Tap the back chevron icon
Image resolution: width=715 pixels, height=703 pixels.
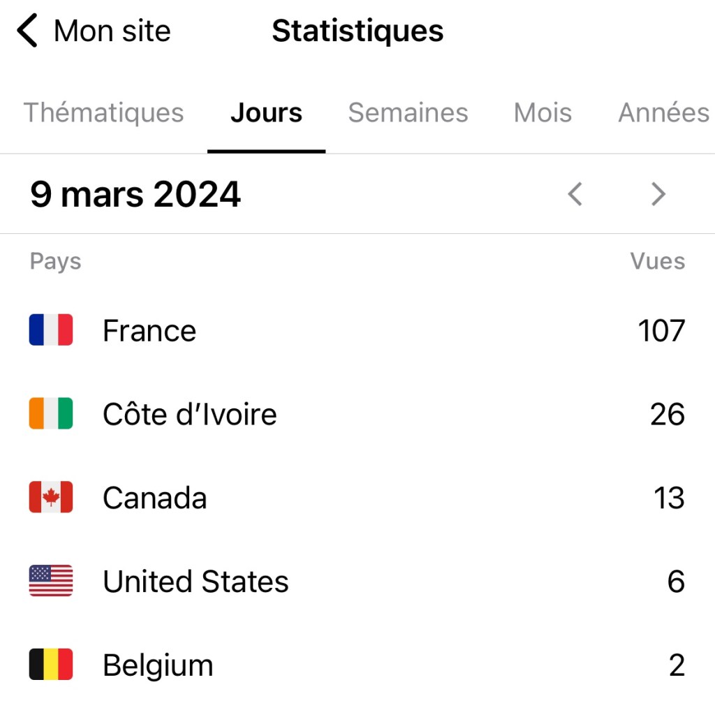point(27,31)
